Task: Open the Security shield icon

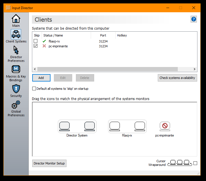Action: [x=16, y=89]
